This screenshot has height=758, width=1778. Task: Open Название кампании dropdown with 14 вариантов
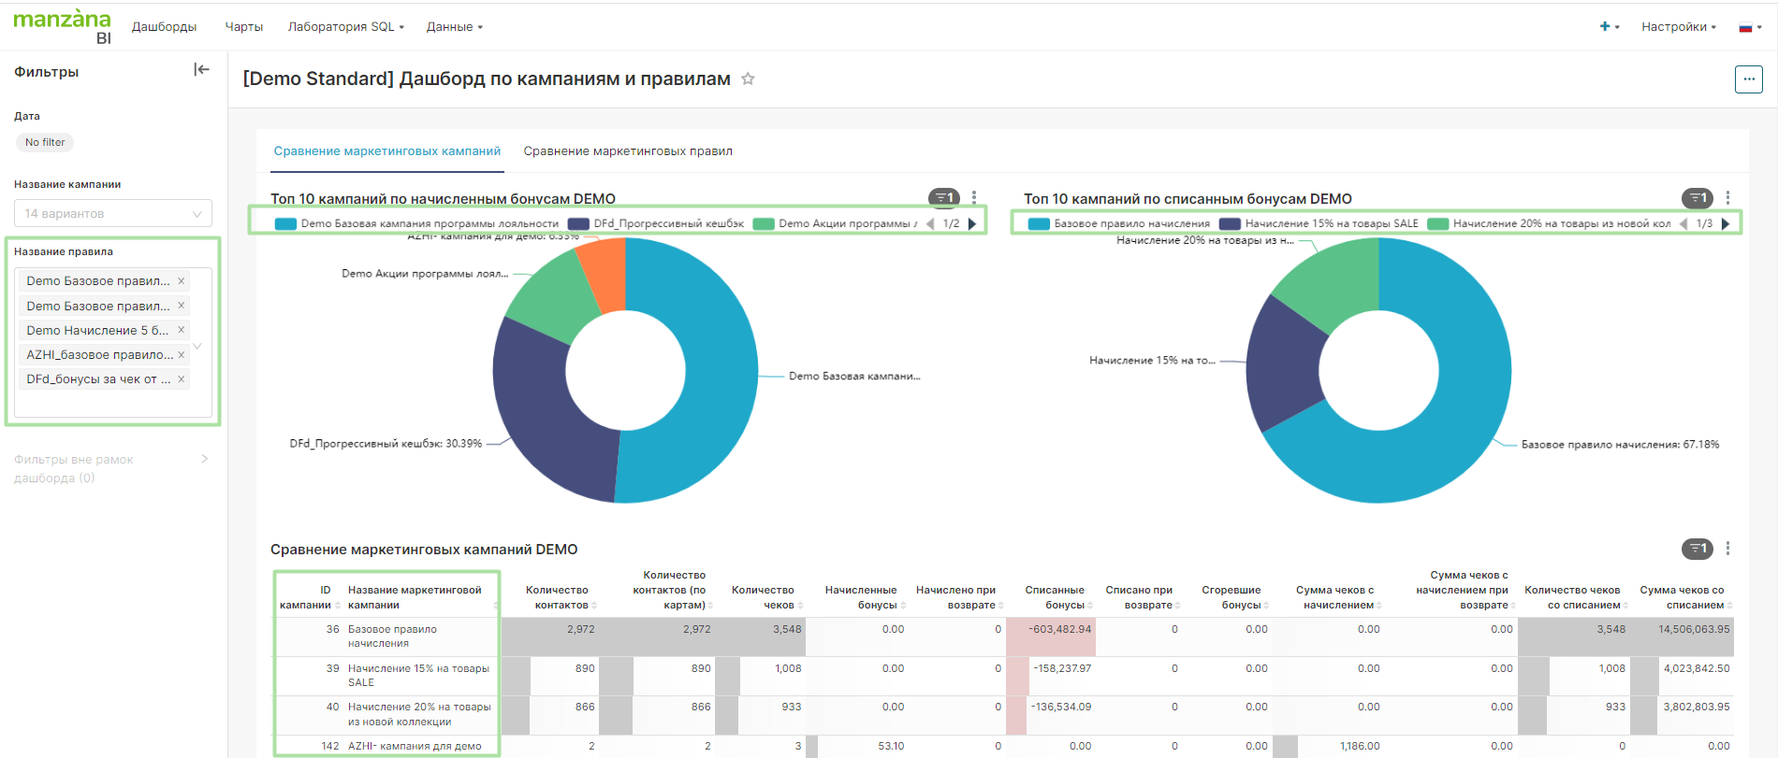(112, 214)
